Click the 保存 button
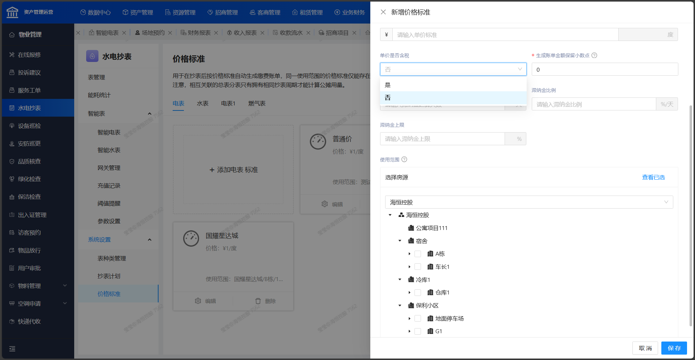 (x=674, y=348)
